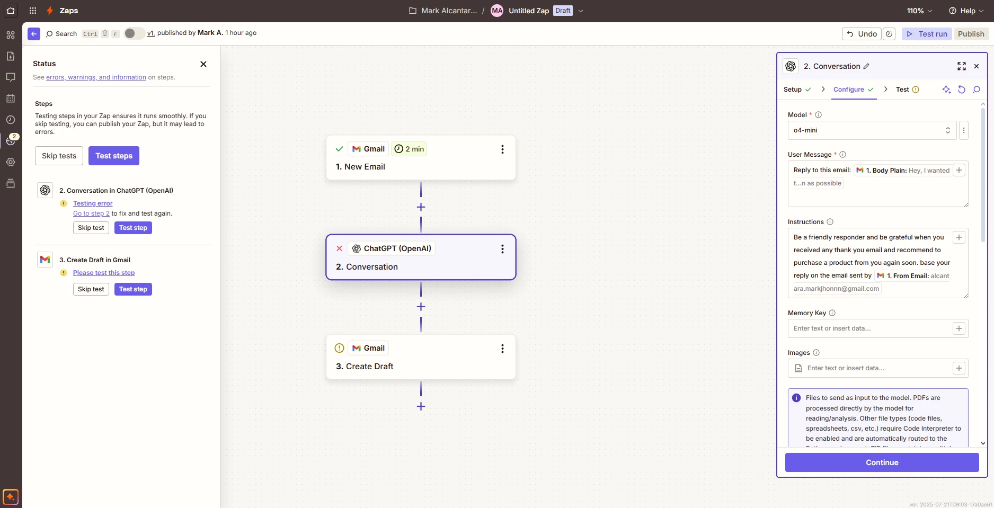994x508 pixels.
Task: Switch to the Test tab
Action: pyautogui.click(x=907, y=90)
